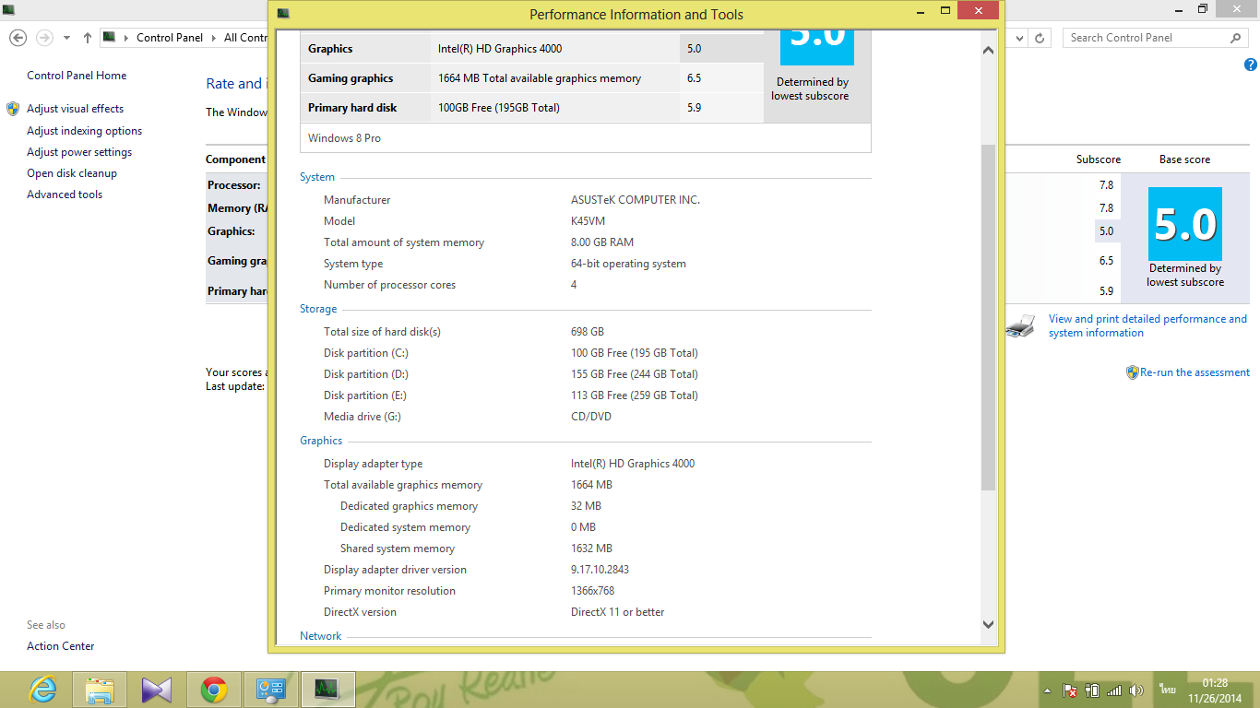Open Adjust visual effects
This screenshot has height=708, width=1260.
pyautogui.click(x=75, y=109)
